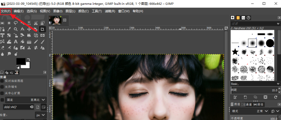Screen dimensions: 281x120
Task: Open the layers panel configuration menu
Action: click(x=279, y=104)
